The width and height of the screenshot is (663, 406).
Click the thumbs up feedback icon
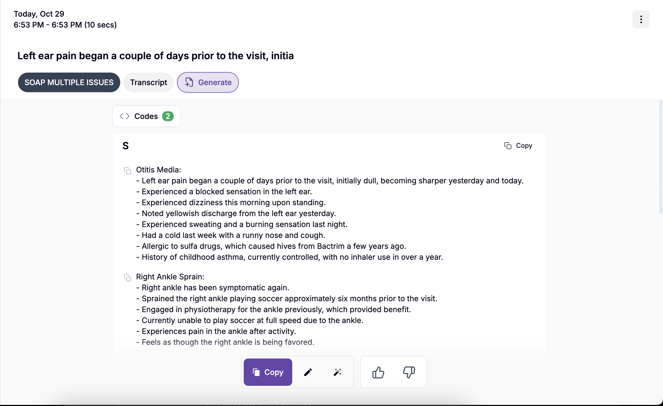pos(378,372)
